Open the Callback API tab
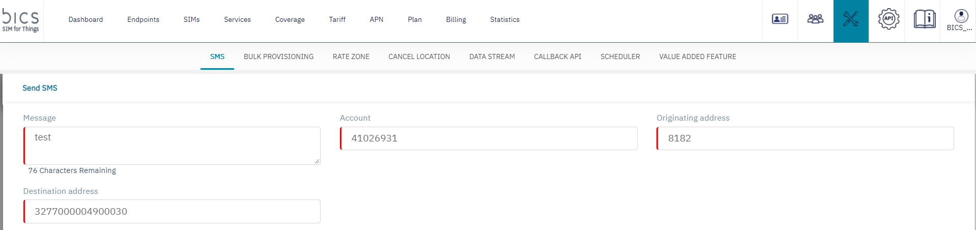This screenshot has height=230, width=976. coord(557,56)
